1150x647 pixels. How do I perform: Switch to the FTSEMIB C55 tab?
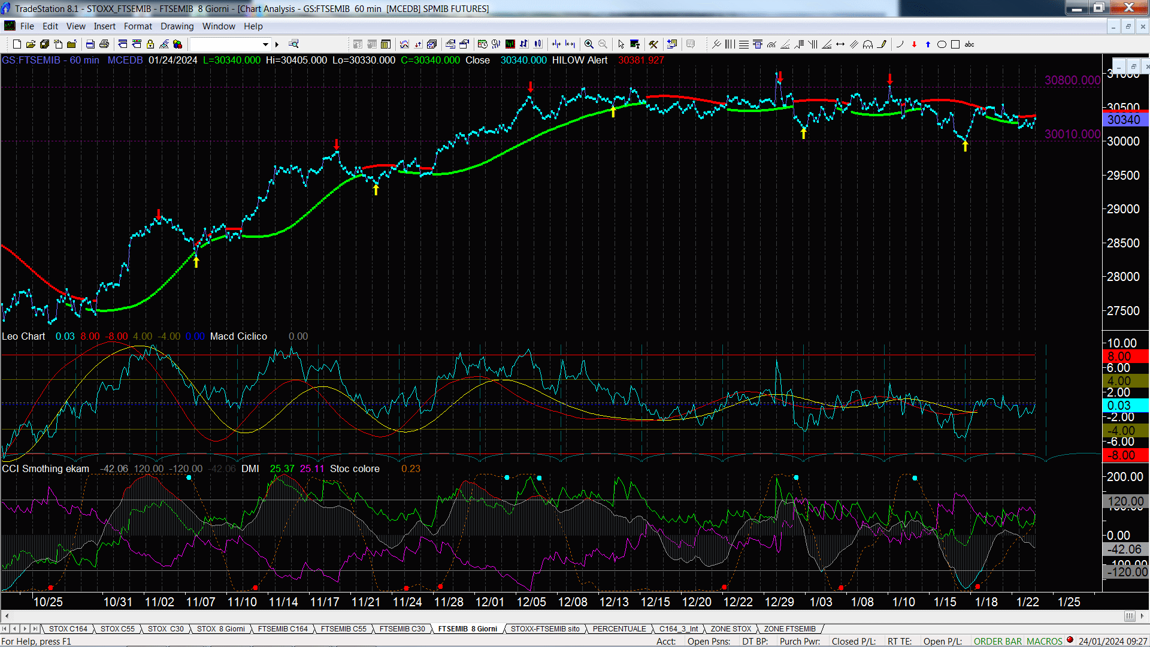click(x=343, y=629)
